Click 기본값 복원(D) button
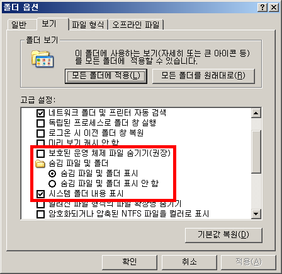282x274 pixels. click(x=223, y=235)
